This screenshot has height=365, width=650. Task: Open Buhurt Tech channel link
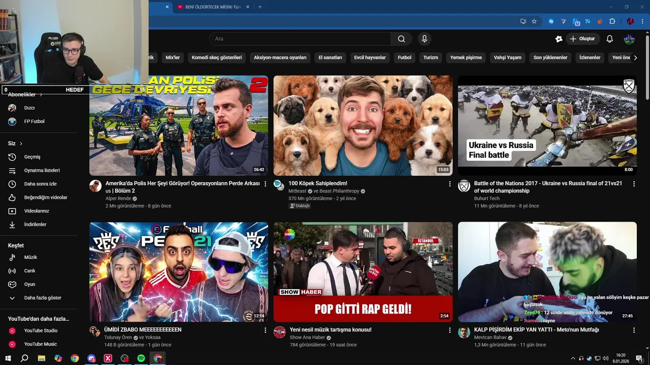click(487, 199)
